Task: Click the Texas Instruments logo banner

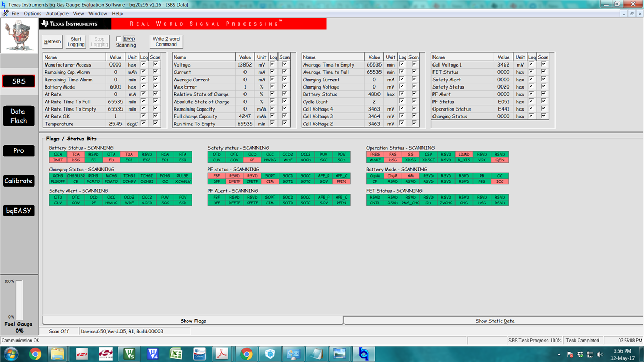Action: coord(75,24)
